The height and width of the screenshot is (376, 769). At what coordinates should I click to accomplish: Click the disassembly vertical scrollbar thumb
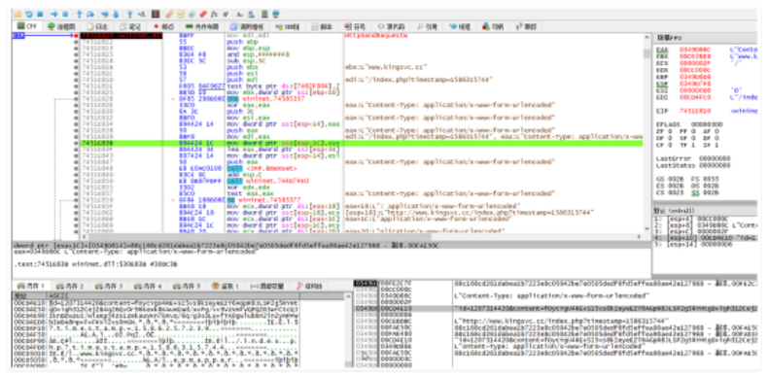point(647,52)
